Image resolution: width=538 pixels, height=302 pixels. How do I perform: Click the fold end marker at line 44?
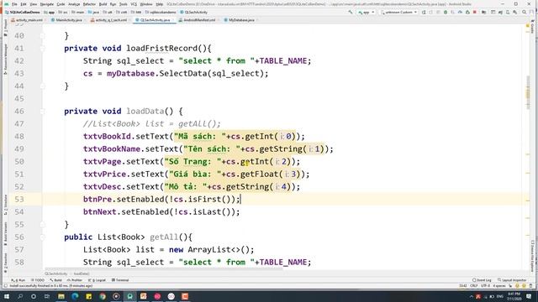coord(43,86)
